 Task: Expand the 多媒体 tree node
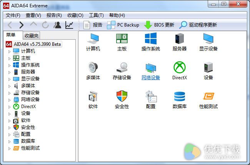pyautogui.click(x=9, y=86)
